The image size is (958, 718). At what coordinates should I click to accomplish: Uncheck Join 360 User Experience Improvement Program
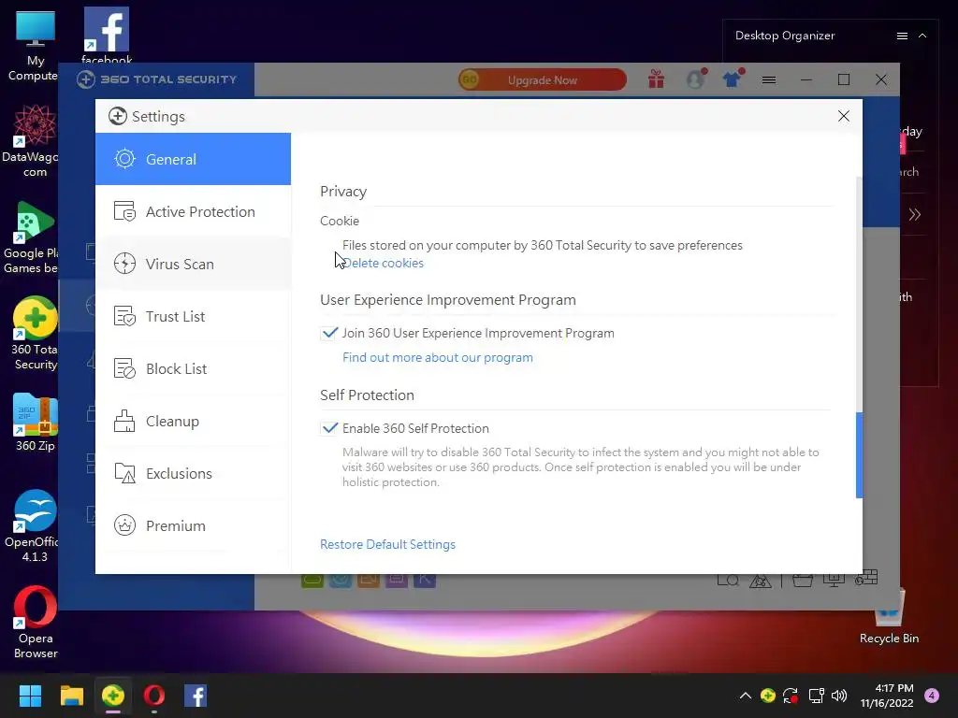329,334
